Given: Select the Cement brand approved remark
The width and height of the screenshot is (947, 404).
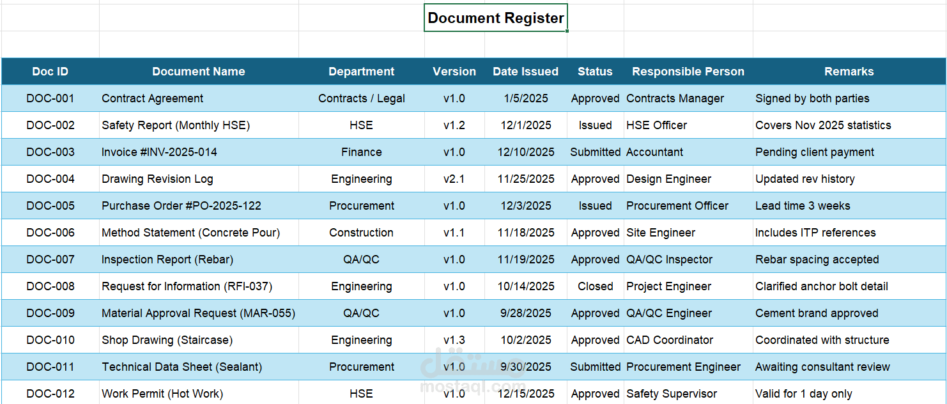Looking at the screenshot, I should point(849,313).
